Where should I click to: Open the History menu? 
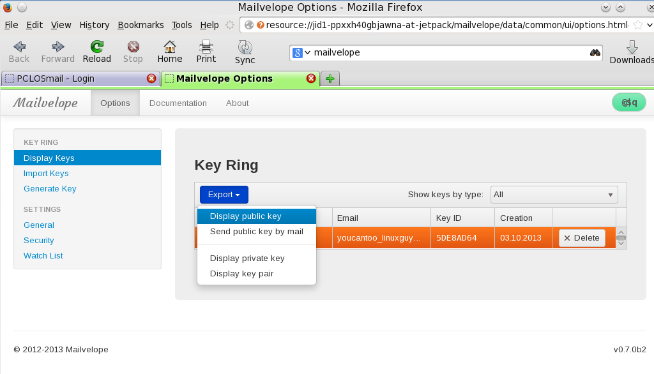[x=95, y=25]
